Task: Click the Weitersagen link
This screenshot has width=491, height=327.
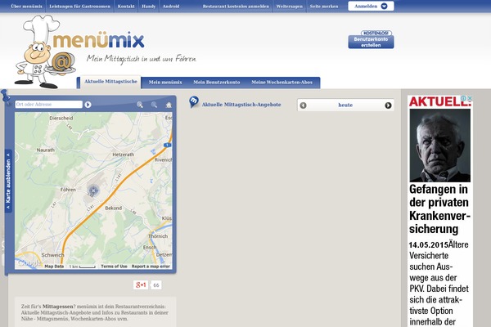Action: pyautogui.click(x=290, y=7)
